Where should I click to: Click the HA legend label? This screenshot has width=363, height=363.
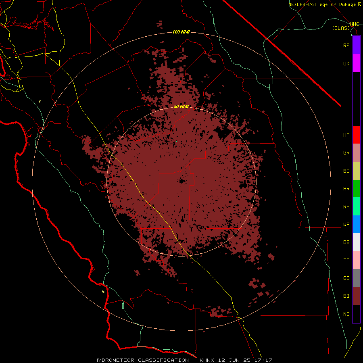click(346, 135)
